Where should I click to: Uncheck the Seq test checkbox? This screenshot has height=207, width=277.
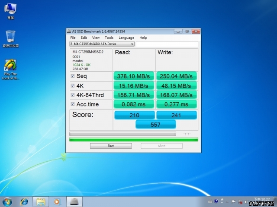(73, 76)
